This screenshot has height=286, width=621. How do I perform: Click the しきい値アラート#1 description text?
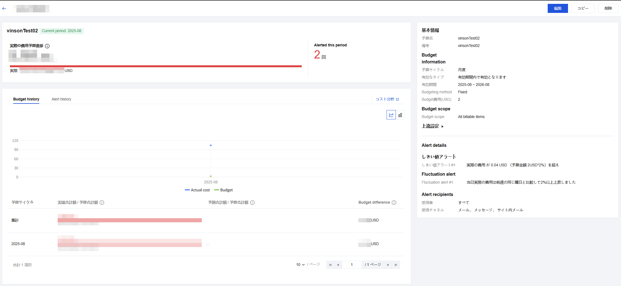(513, 165)
